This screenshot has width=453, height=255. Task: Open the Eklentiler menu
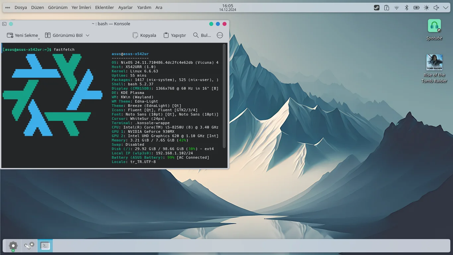pos(104,8)
